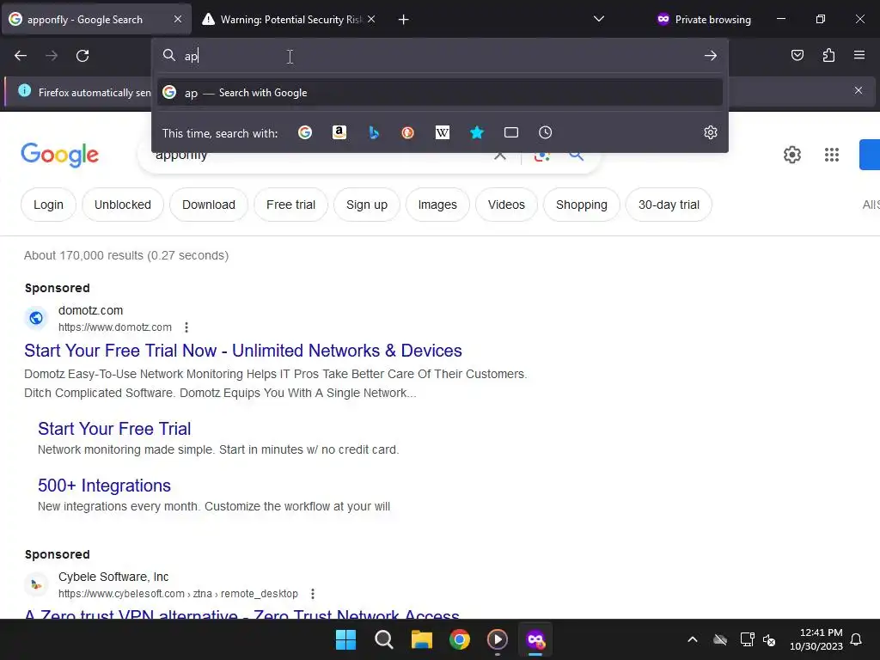This screenshot has height=660, width=880.
Task: Close the Security Risk warning tab
Action: click(x=371, y=19)
